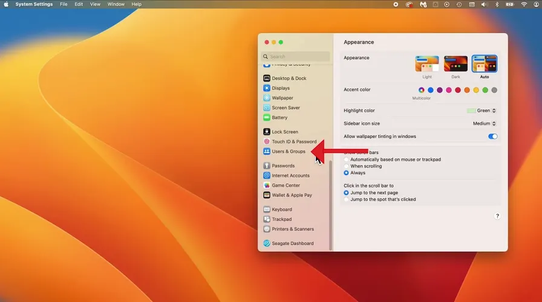The height and width of the screenshot is (302, 542).
Task: Click the help question mark button
Action: [497, 216]
